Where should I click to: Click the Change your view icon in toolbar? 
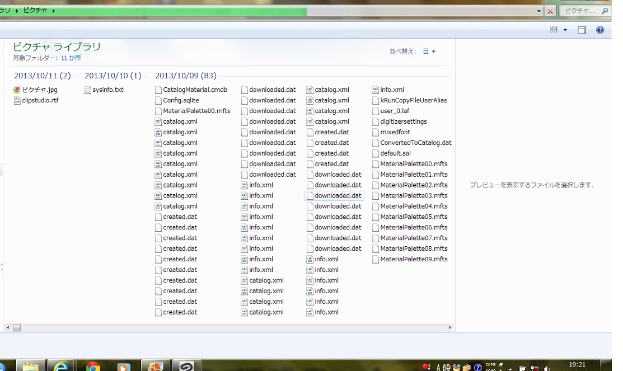coord(554,30)
